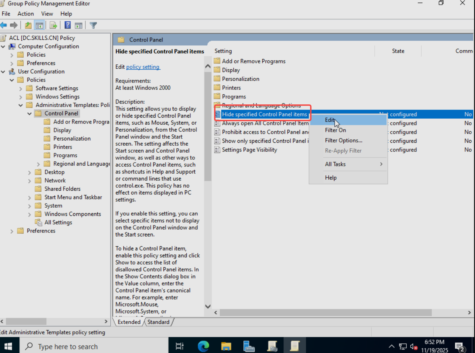Image resolution: width=475 pixels, height=353 pixels.
Task: Expand Preferences under Computer Configuration
Action: tap(12, 63)
